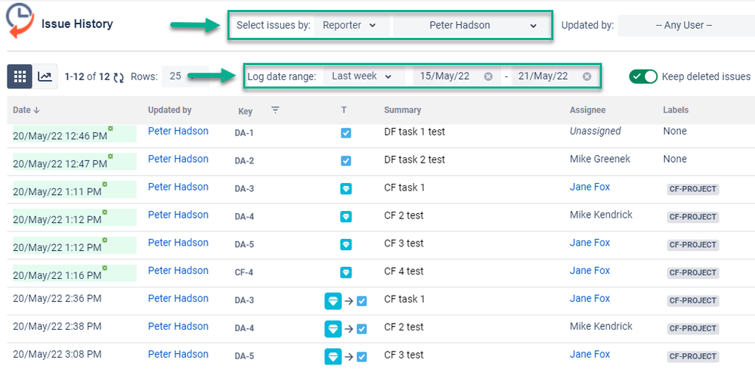Image resolution: width=755 pixels, height=369 pixels.
Task: Open Peter Hadson link in DA-2 row
Action: pyautogui.click(x=178, y=159)
